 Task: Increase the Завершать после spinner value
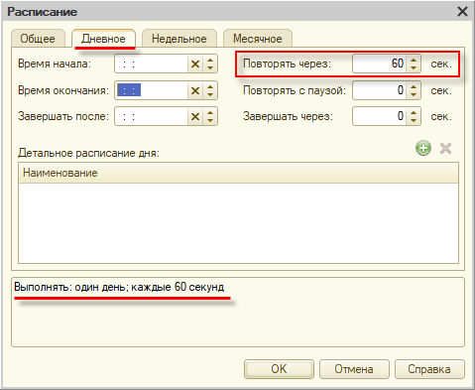(x=210, y=112)
